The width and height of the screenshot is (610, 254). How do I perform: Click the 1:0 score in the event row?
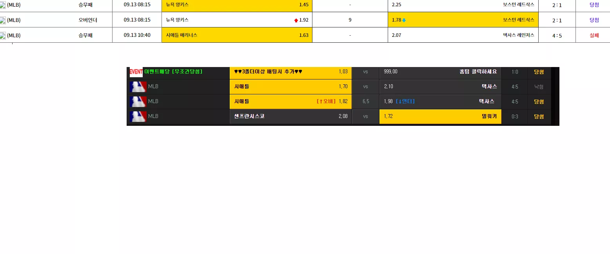click(x=515, y=72)
